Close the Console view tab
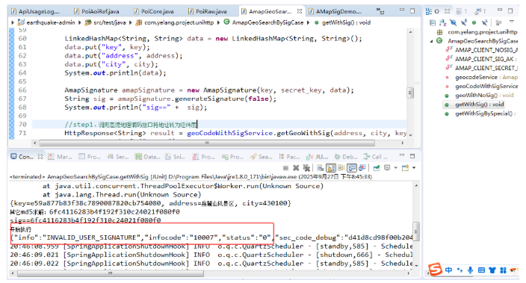 40,156
